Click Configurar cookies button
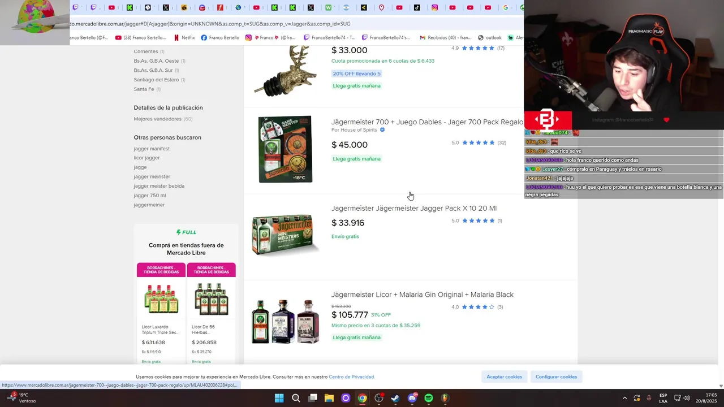The image size is (724, 407). [556, 377]
